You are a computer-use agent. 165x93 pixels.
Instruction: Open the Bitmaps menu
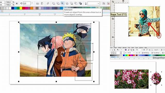coord(125,48)
